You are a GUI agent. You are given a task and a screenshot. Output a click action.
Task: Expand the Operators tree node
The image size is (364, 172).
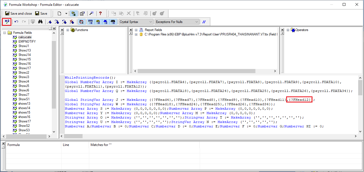pos(288,30)
